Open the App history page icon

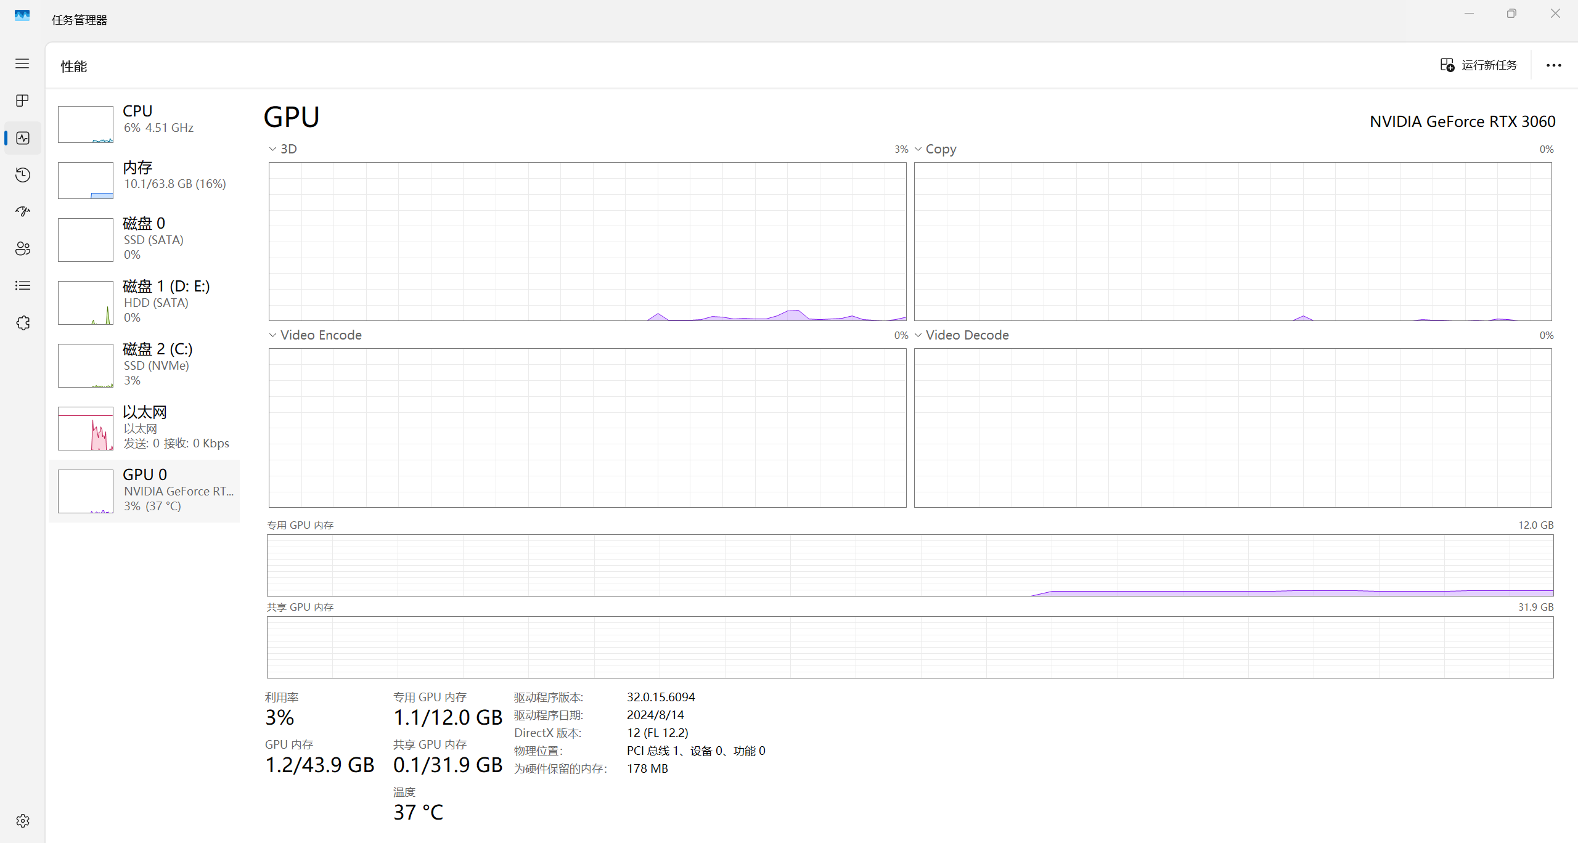click(x=22, y=175)
